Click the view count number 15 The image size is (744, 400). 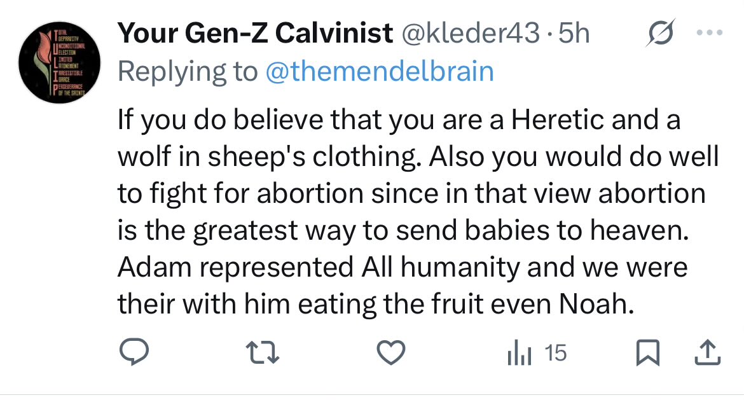[556, 353]
